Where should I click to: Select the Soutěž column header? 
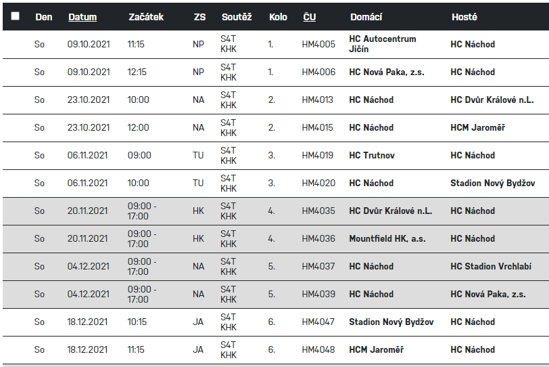[237, 17]
